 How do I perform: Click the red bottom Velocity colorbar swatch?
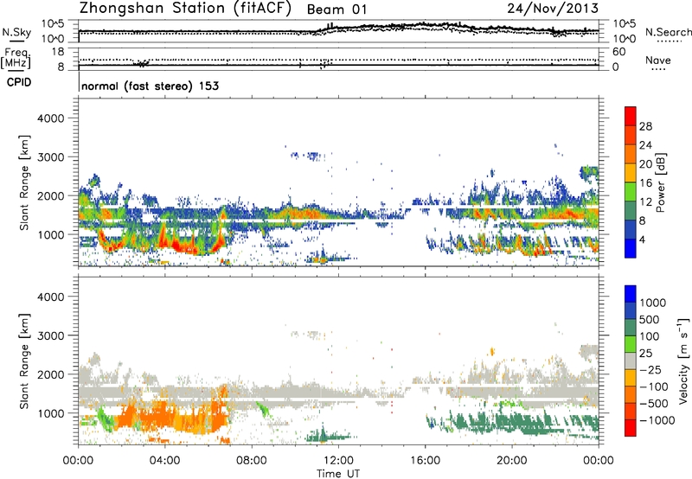(x=631, y=428)
